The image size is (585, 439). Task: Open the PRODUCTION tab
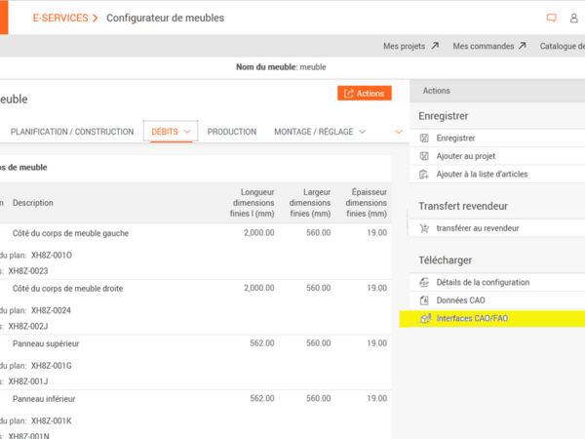tap(232, 132)
